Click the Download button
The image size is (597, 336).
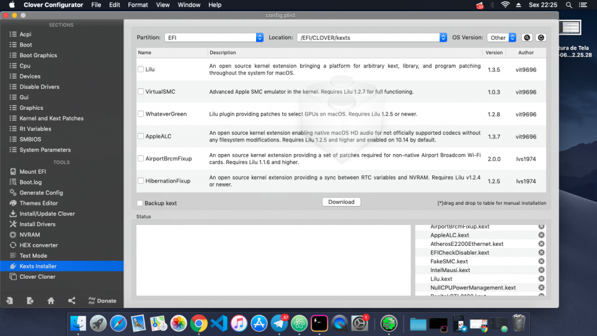click(x=341, y=202)
